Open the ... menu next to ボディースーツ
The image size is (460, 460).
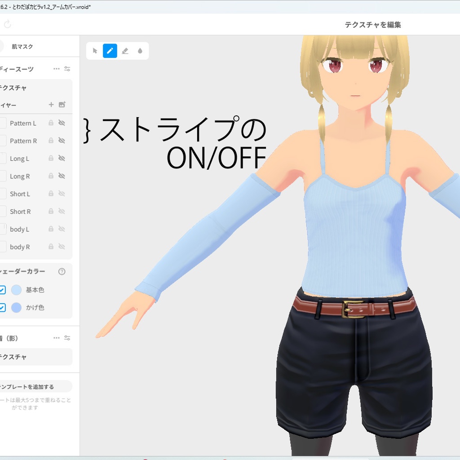[x=56, y=69]
